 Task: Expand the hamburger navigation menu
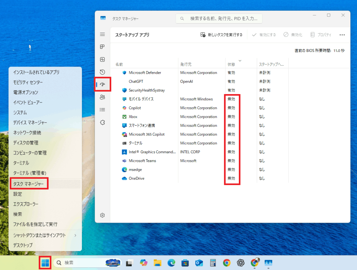[x=102, y=34]
